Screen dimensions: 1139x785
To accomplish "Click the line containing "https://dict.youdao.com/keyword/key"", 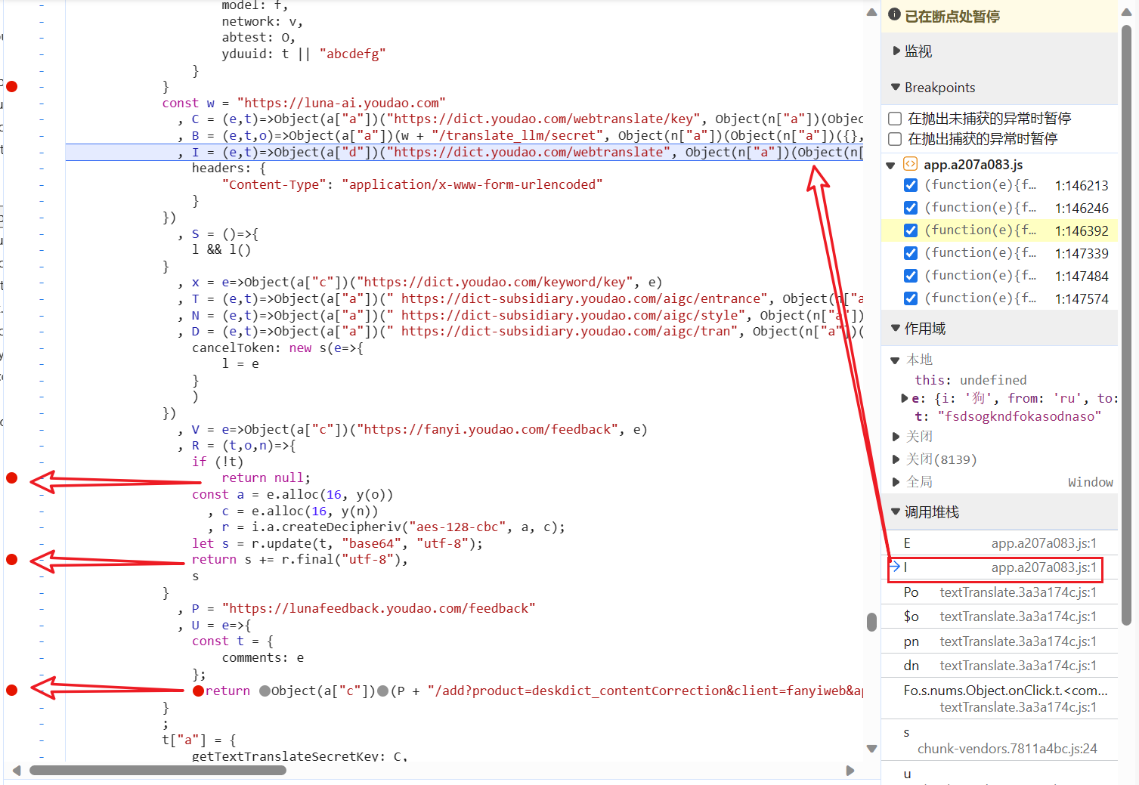I will (x=419, y=283).
